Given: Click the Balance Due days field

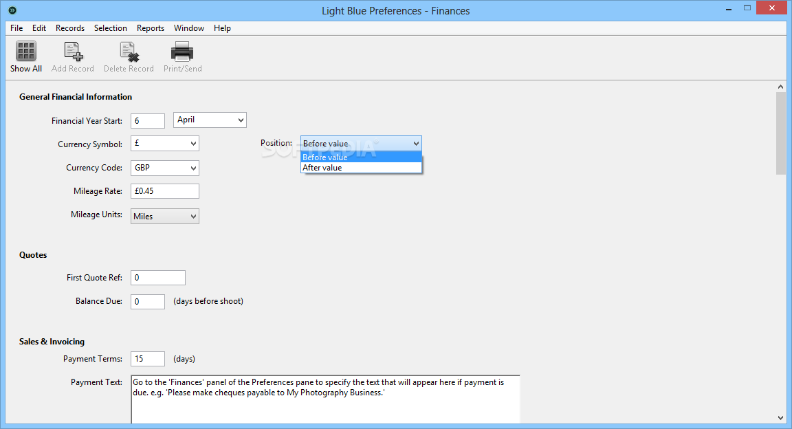Looking at the screenshot, I should click(148, 302).
